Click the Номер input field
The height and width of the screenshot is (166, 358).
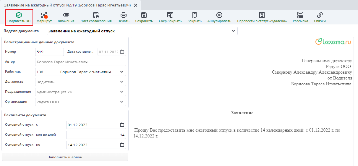click(x=49, y=52)
